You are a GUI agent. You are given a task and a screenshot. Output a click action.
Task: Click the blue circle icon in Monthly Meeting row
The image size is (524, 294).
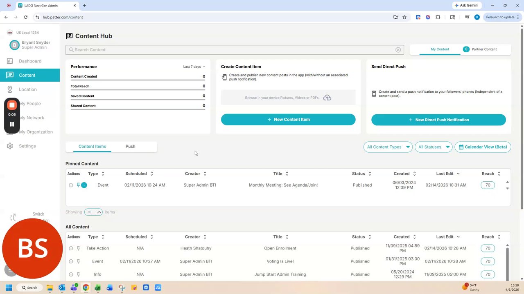[84, 185]
